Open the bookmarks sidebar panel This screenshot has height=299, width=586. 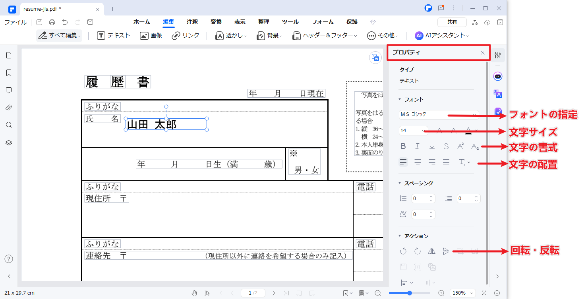tap(9, 73)
